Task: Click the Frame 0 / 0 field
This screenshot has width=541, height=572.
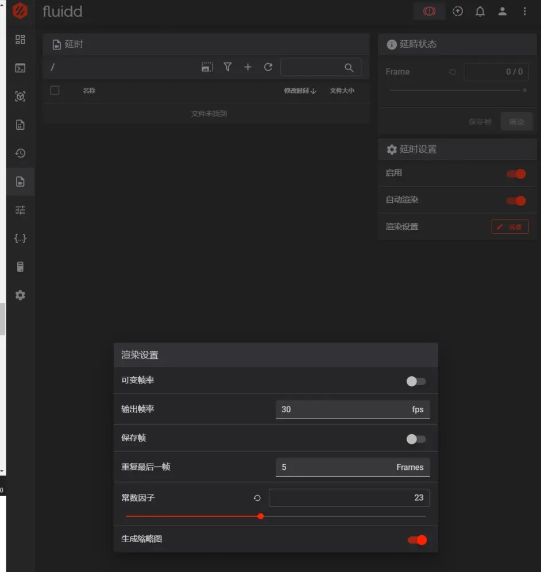Action: tap(496, 71)
